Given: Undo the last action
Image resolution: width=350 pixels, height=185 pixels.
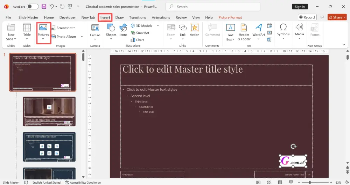Looking at the screenshot, I should pos(51,6).
